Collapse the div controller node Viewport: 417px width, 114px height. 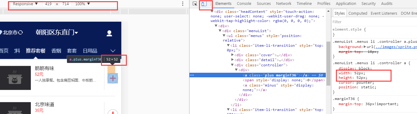pos(232,65)
